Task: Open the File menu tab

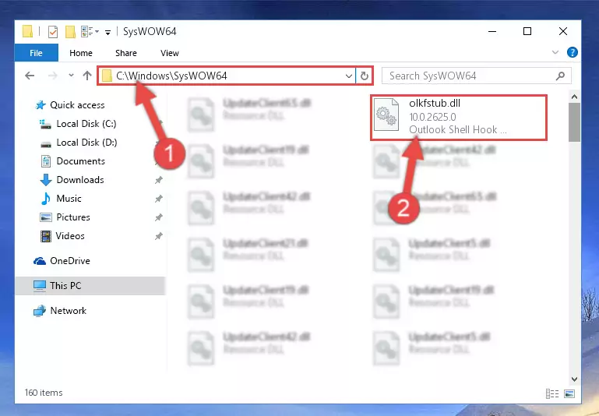Action: pos(37,53)
